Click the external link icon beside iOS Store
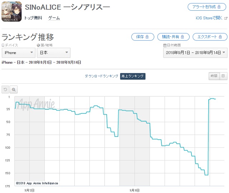Image resolution: width=229 pixels, height=193 pixels. (226, 18)
